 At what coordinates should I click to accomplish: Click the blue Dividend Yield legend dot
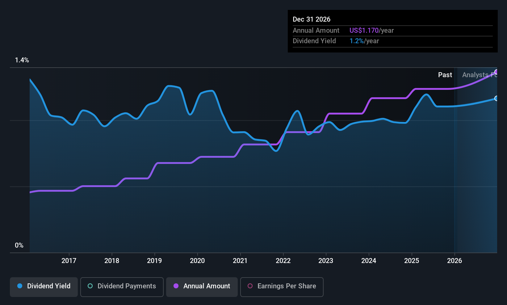pyautogui.click(x=20, y=286)
